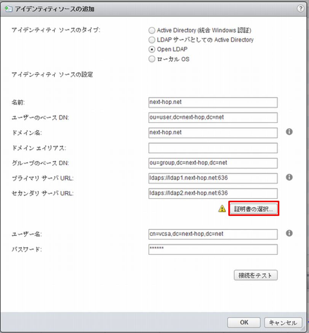
Task: Click info icon beside プライマリ サーバ URL
Action: click(x=289, y=178)
